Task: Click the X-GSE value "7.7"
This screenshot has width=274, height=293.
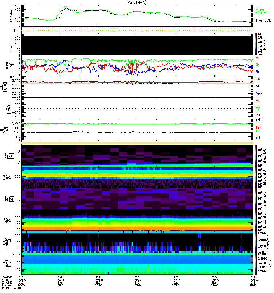Action: pos(253,277)
